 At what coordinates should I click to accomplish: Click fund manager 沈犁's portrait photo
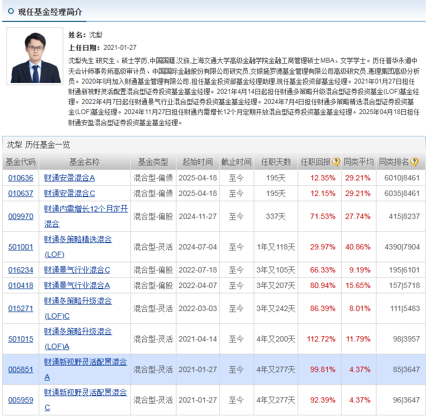[x=35, y=56]
